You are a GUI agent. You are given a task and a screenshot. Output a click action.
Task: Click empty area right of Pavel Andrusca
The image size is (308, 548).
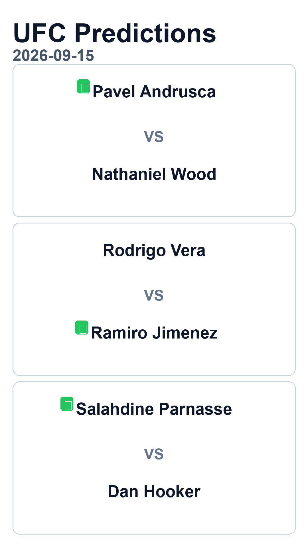pyautogui.click(x=254, y=92)
